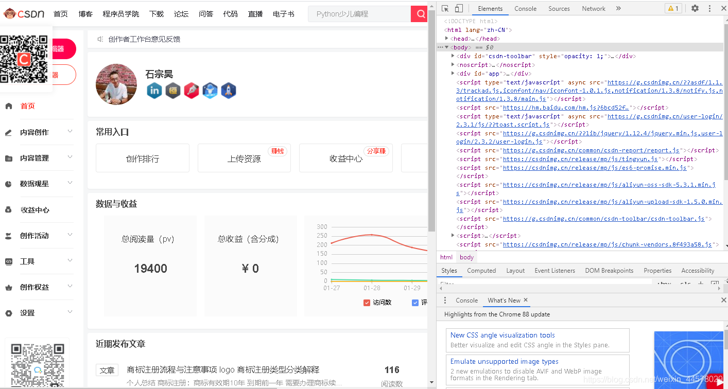Open the Event Listeners tab
This screenshot has height=389, width=728.
[x=554, y=271]
